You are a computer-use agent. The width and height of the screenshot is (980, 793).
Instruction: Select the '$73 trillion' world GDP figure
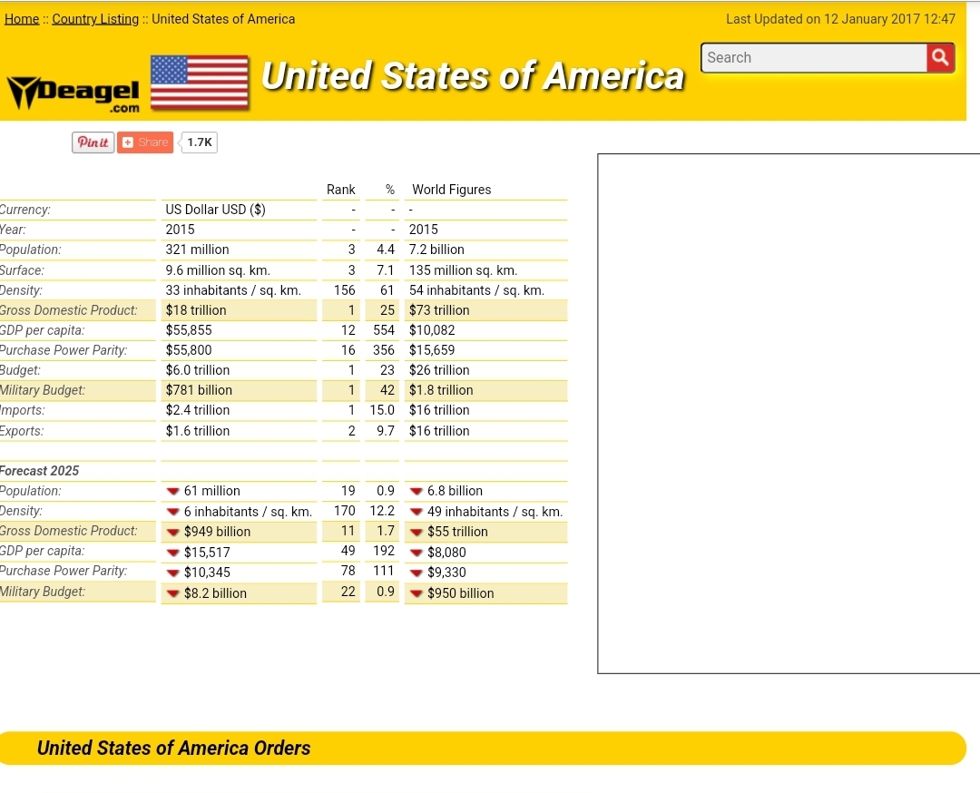click(x=439, y=310)
